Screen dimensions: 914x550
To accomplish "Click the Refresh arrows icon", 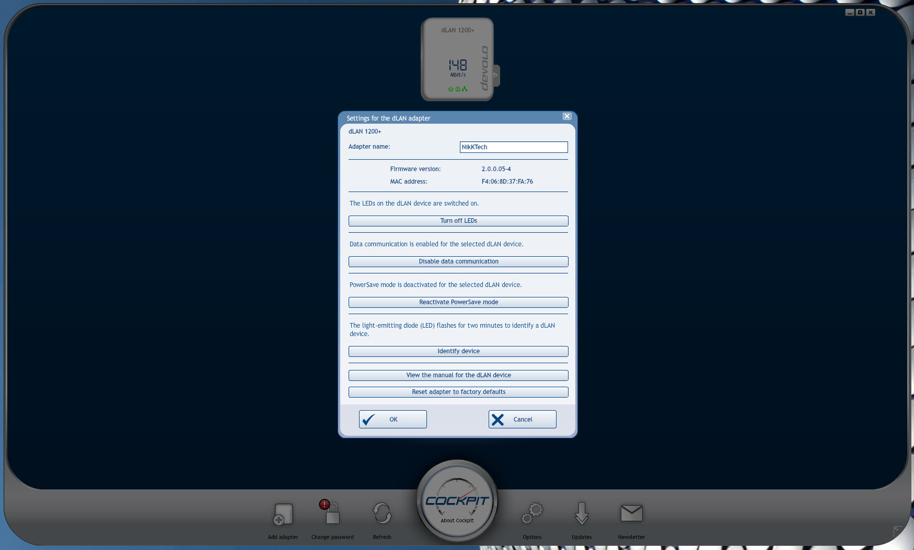I will point(382,513).
